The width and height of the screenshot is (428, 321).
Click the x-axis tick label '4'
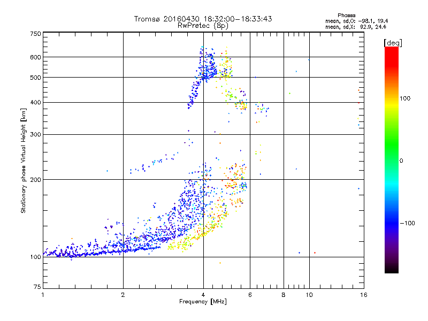click(x=203, y=295)
